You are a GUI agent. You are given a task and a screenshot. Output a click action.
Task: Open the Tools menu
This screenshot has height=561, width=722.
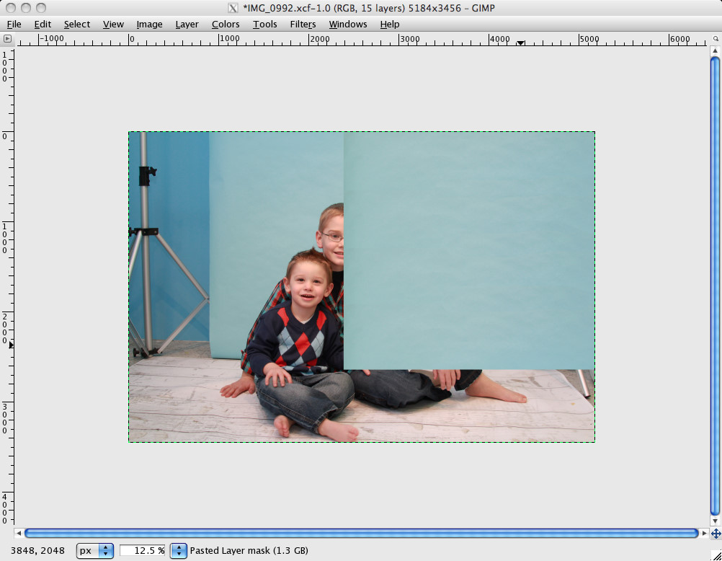point(264,24)
